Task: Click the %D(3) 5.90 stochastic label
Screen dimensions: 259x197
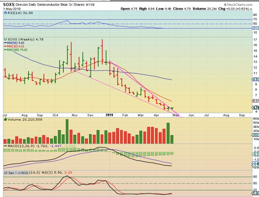Action: (51, 173)
